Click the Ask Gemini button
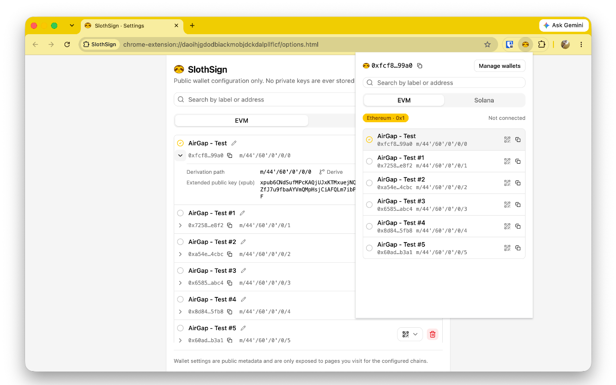 pos(563,26)
